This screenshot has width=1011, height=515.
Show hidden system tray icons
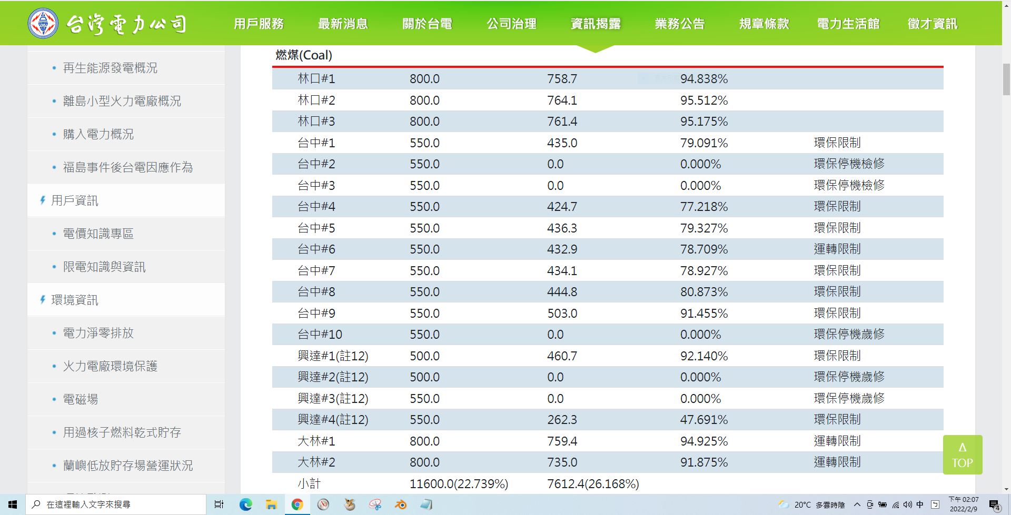click(x=857, y=505)
